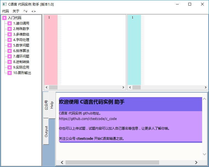The height and width of the screenshot is (167, 209).
Task: Click the ^v menu item
Action: point(25,11)
